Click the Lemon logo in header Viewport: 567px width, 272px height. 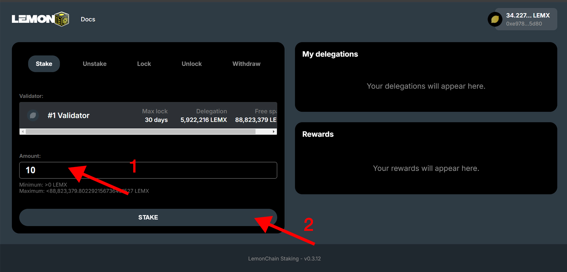[x=40, y=19]
